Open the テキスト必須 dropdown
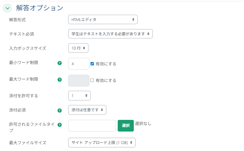Screen dimensions: 244x151 (x=110, y=34)
